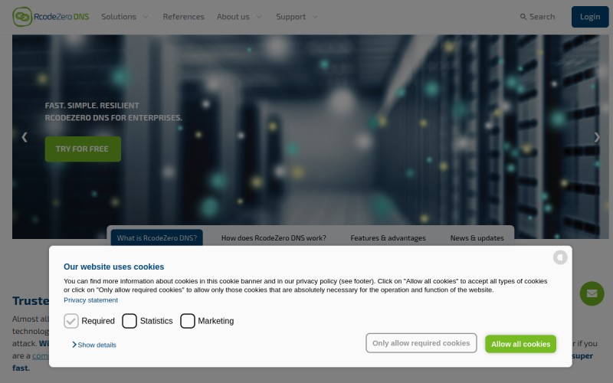Open the green mail contact button

point(592,293)
